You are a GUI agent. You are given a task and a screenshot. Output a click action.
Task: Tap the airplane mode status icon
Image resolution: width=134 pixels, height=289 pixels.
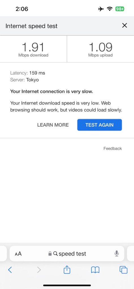[101, 9]
